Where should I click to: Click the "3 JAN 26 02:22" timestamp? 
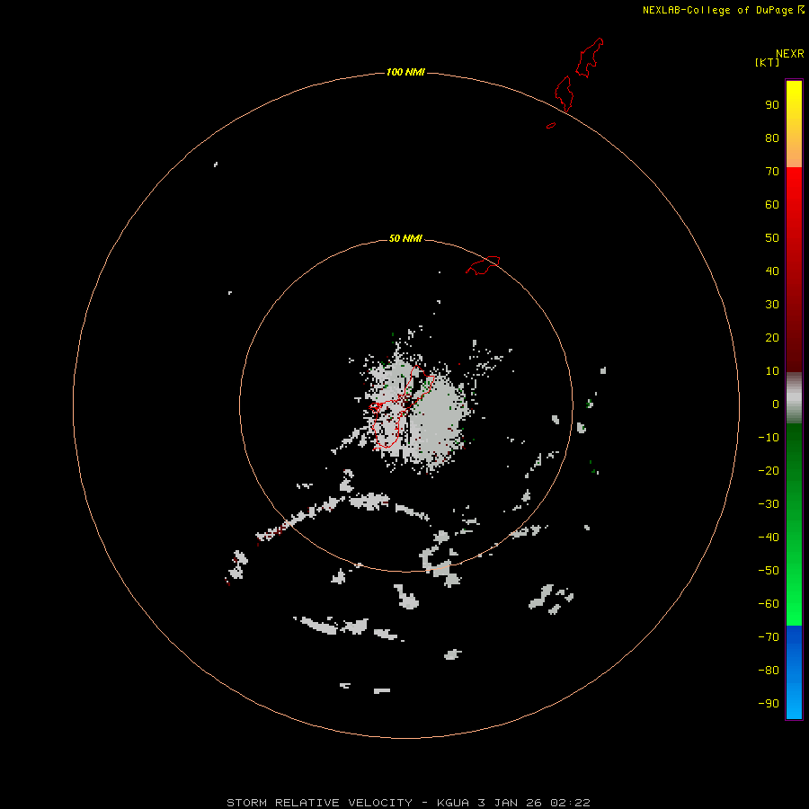(533, 803)
